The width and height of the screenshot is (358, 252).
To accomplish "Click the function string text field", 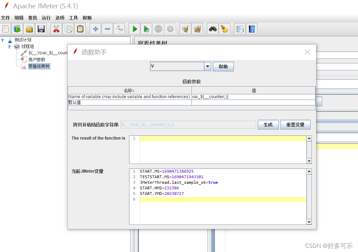I will pyautogui.click(x=188, y=125).
